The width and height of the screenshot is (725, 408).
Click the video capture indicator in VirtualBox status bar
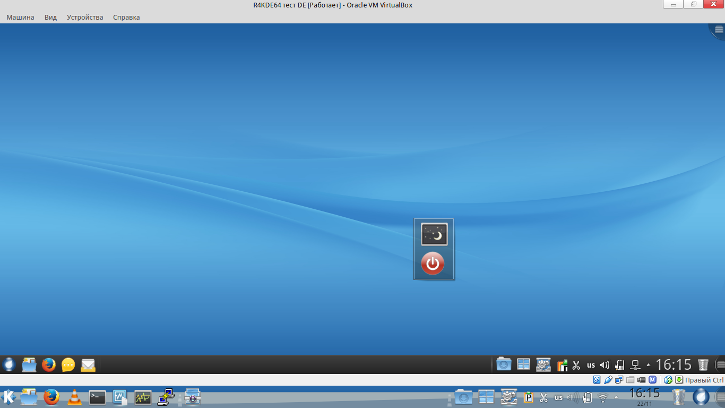coord(642,380)
